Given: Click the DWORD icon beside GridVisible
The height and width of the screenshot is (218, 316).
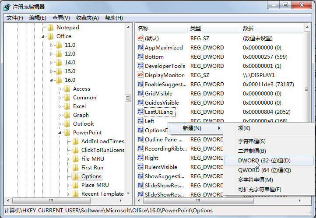Looking at the screenshot, I should (140, 93).
